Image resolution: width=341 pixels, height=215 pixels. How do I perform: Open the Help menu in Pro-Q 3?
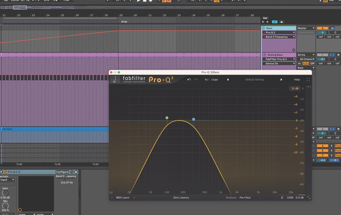297,80
